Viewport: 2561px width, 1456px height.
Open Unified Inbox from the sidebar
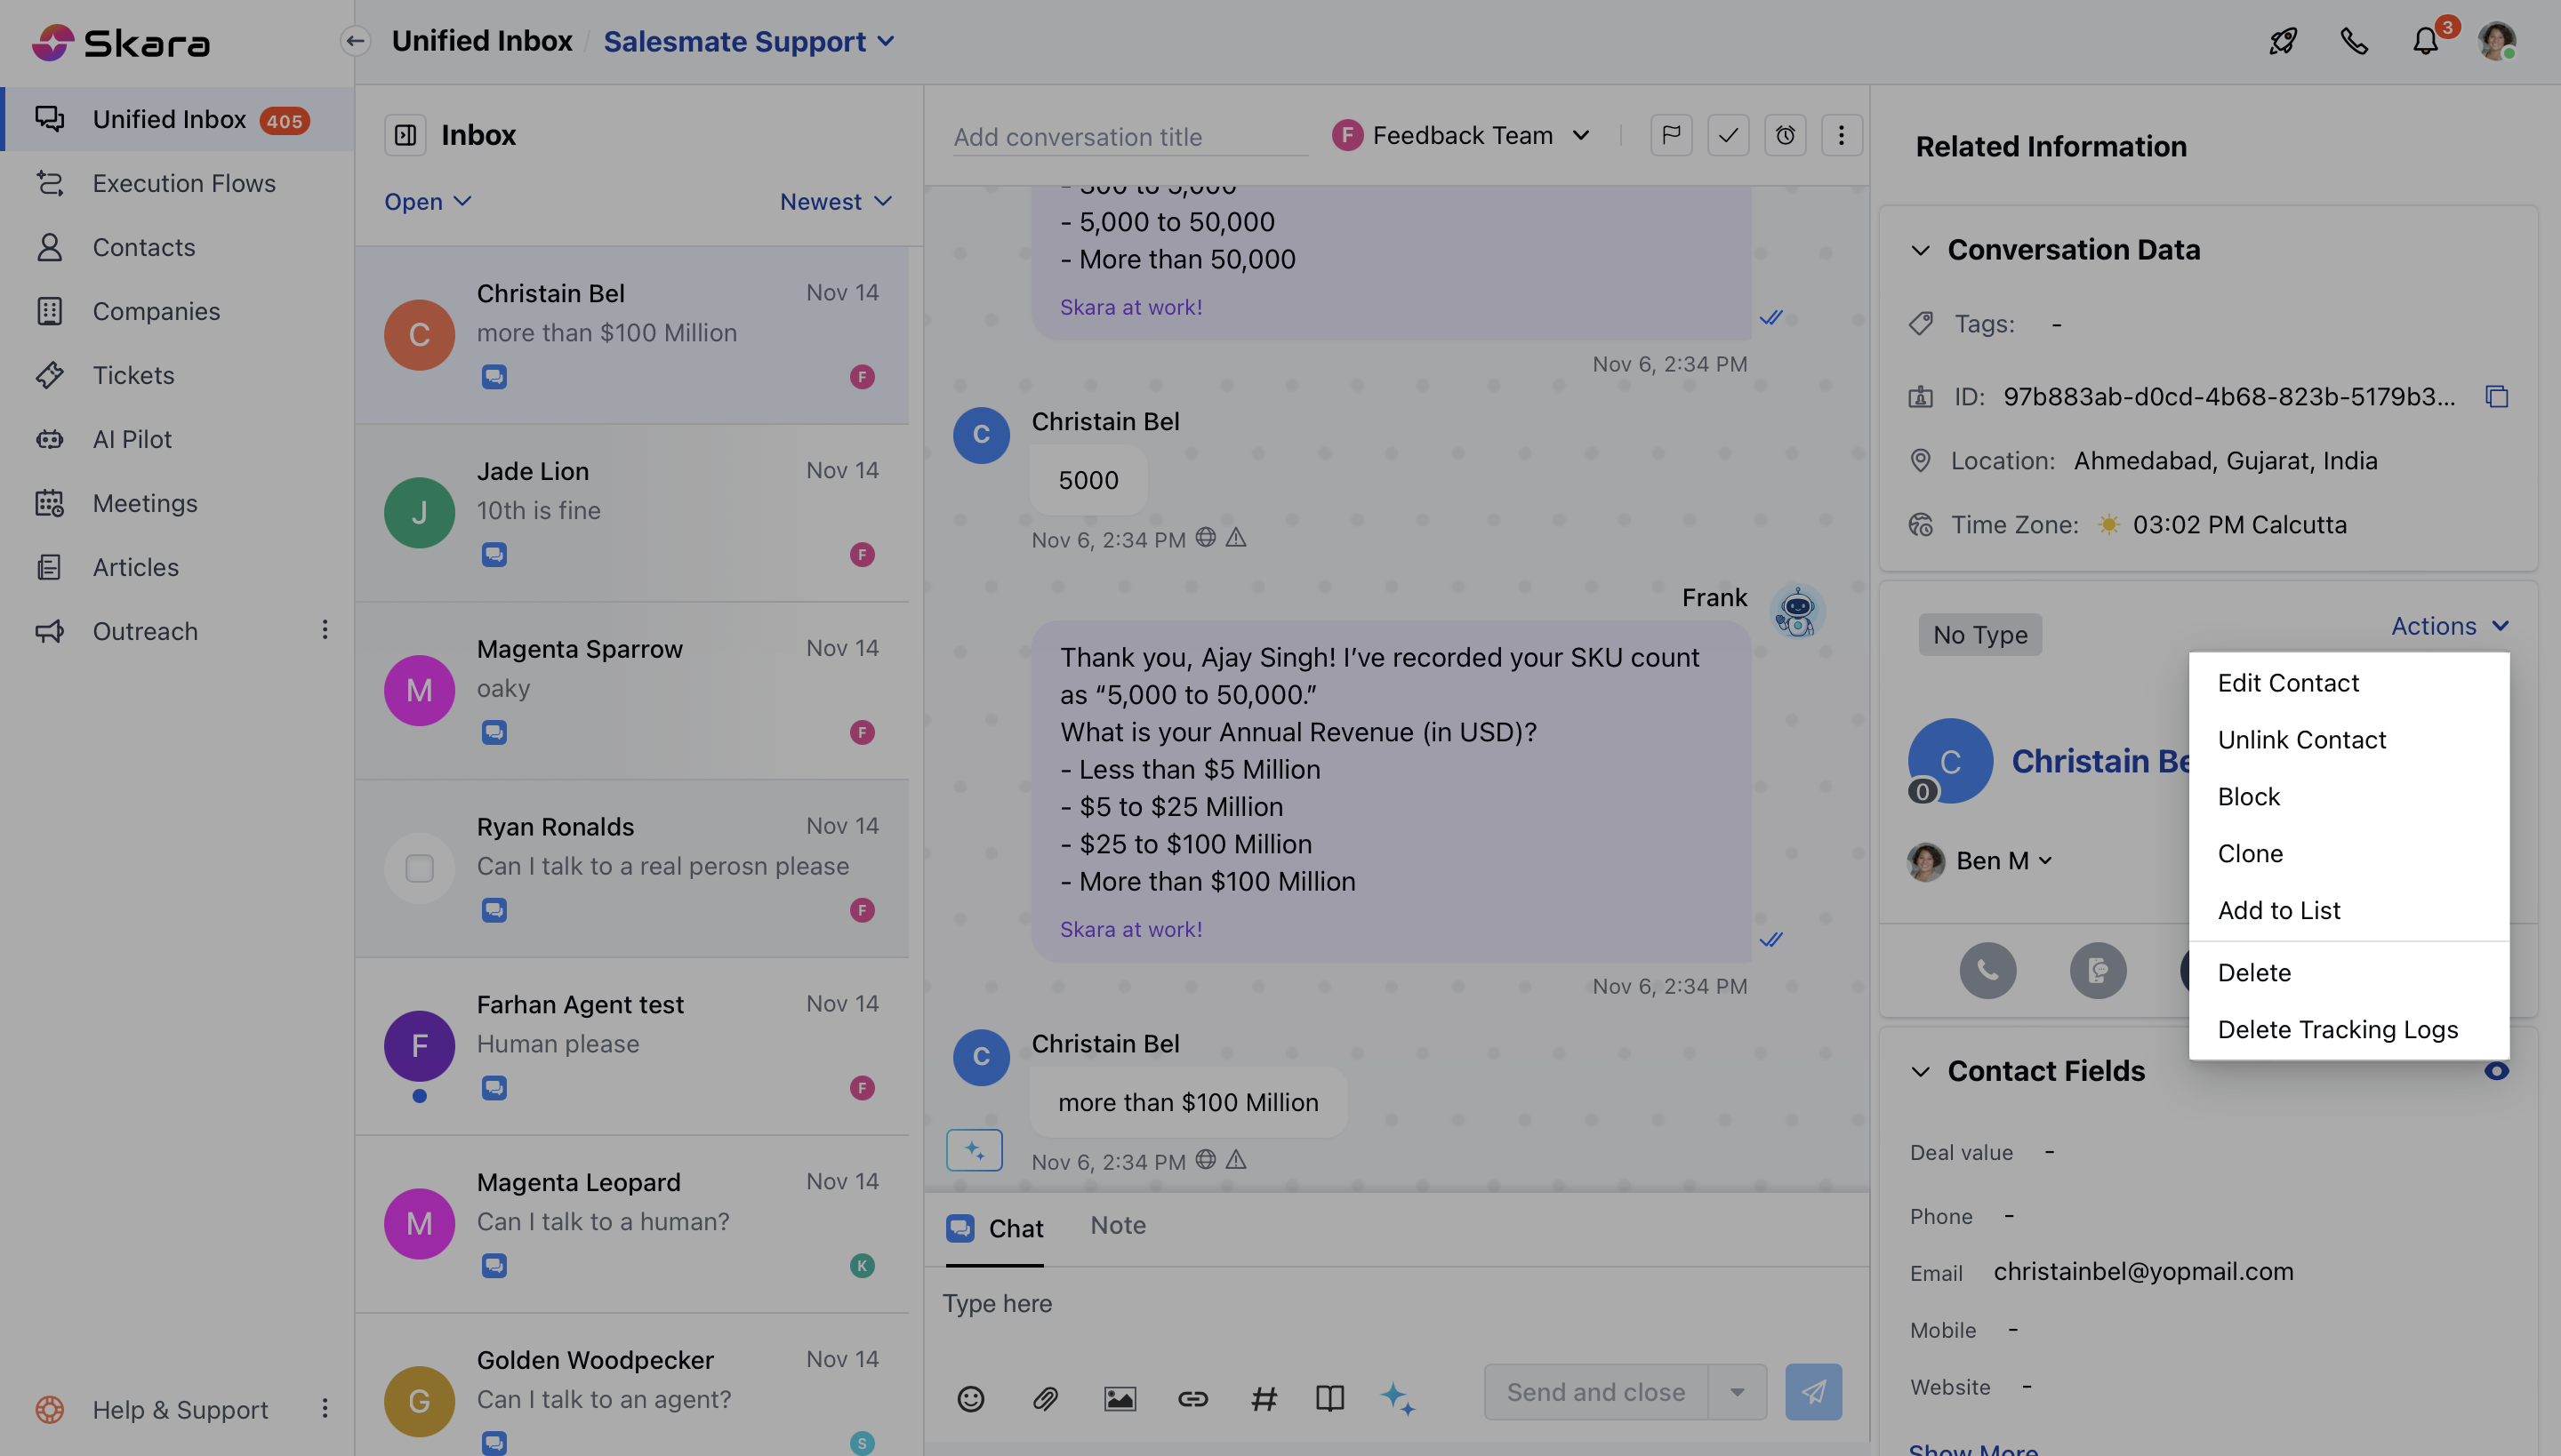168,118
